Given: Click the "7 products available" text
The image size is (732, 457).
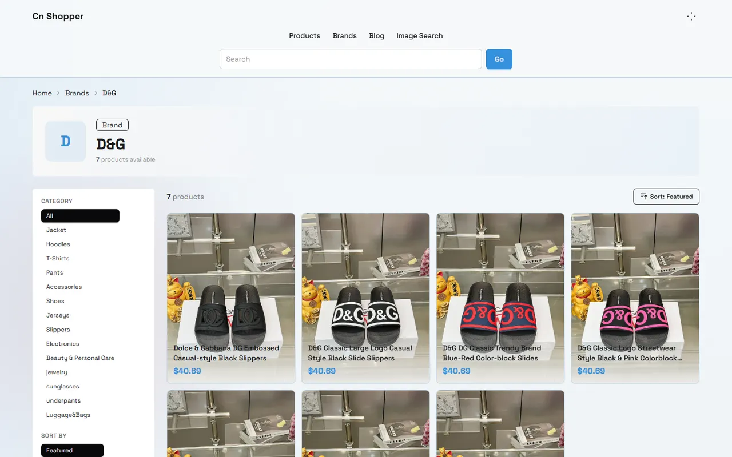Looking at the screenshot, I should tap(126, 160).
